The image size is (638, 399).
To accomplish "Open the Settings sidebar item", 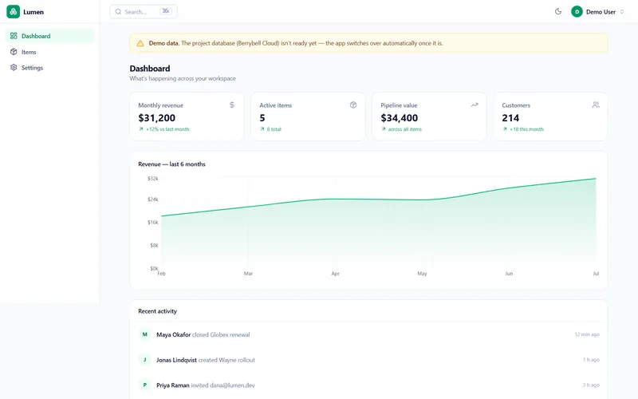I will pos(49,68).
